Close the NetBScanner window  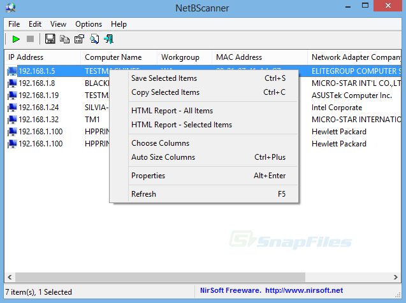click(388, 6)
